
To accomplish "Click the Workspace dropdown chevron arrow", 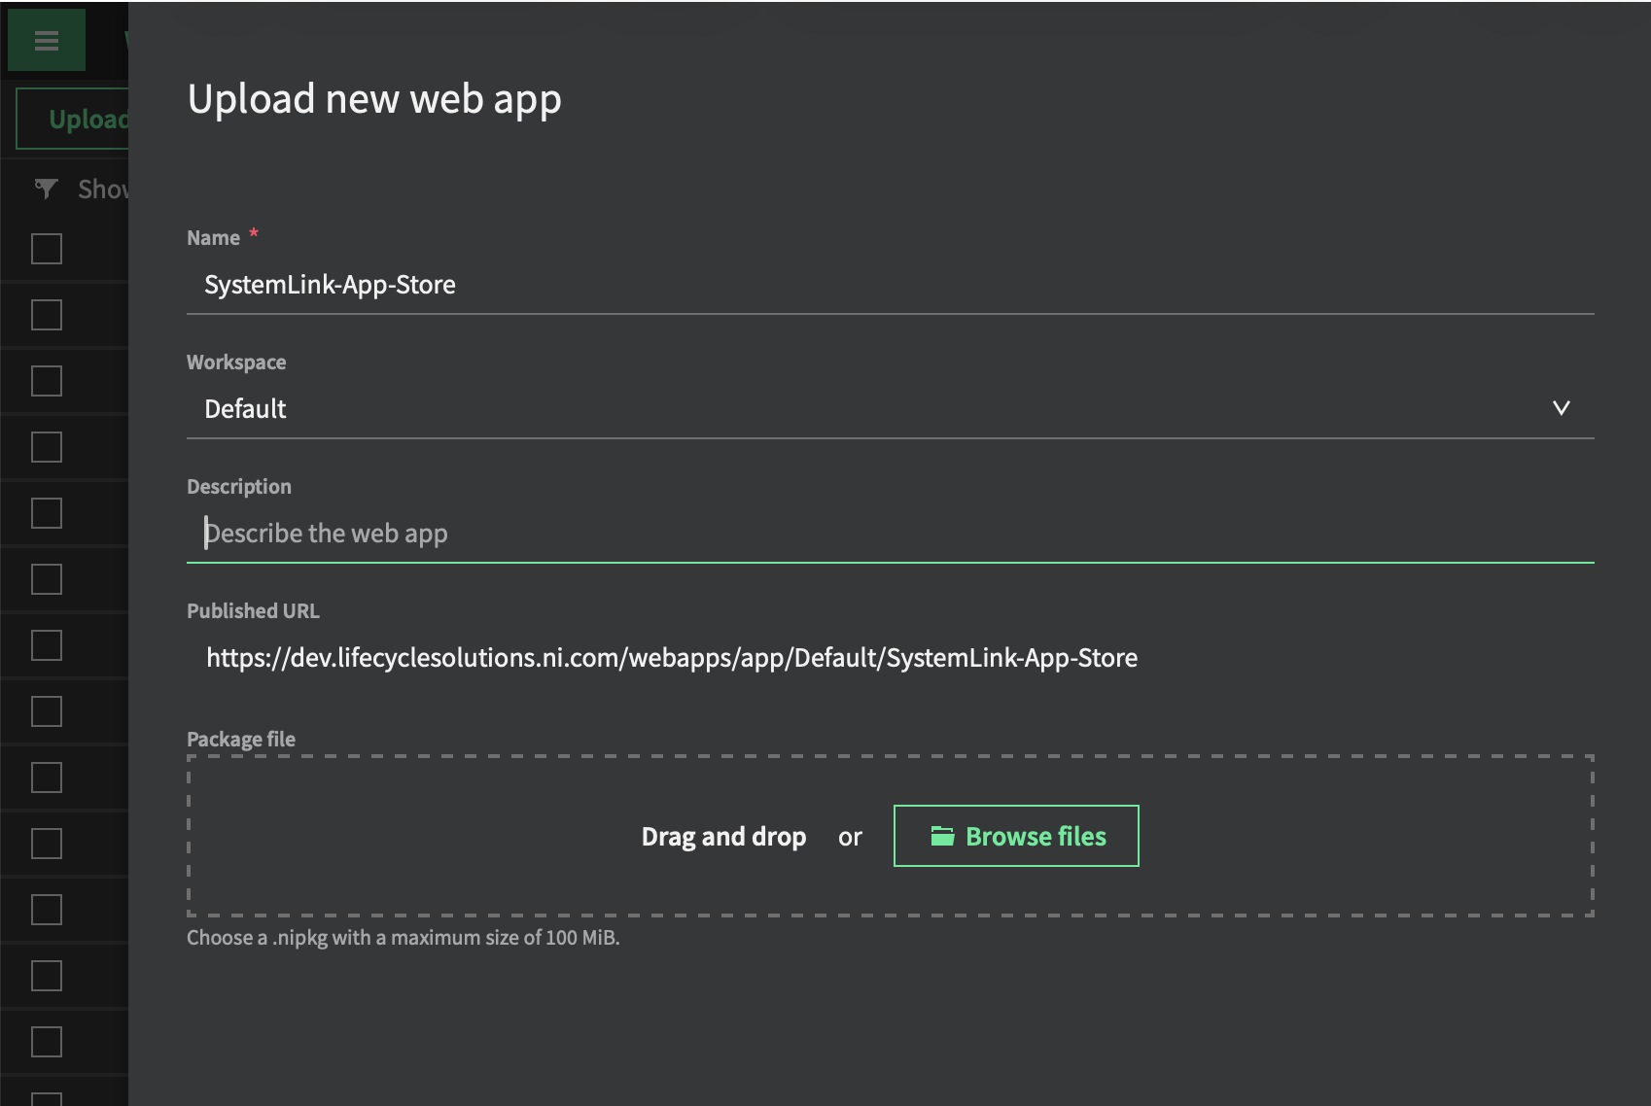I will 1561,408.
